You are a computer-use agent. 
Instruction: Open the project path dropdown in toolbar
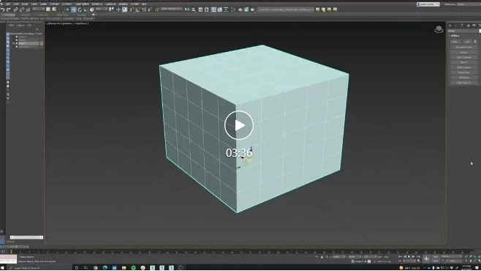pos(286,10)
